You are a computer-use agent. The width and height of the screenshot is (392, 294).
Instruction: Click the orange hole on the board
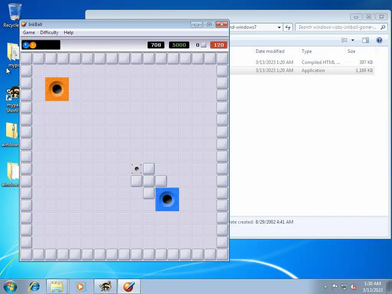tap(57, 89)
